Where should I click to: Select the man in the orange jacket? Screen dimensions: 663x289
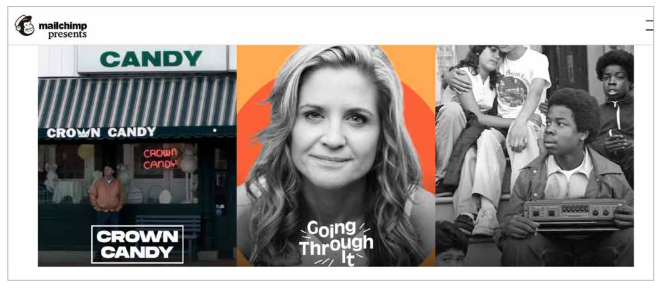107,195
